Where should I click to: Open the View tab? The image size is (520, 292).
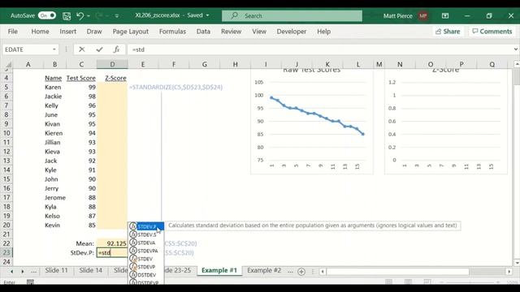coord(259,32)
